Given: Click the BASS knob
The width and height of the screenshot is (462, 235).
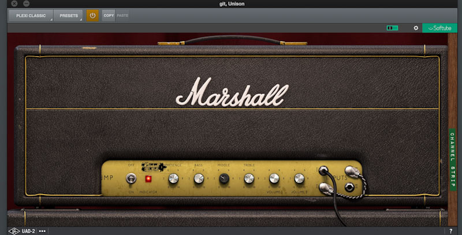Looking at the screenshot, I should pos(199,178).
